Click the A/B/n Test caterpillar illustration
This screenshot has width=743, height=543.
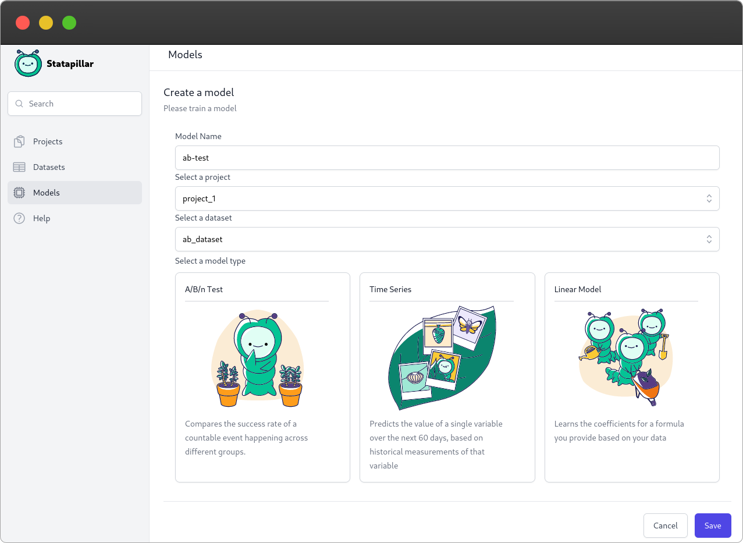coord(257,359)
